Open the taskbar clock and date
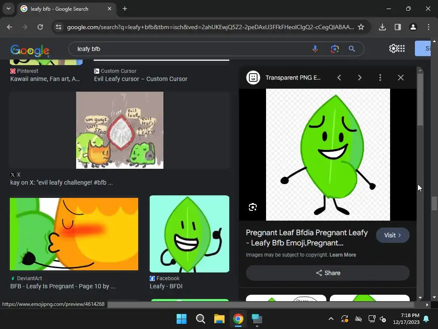Screen dimensions: 438x329 pyautogui.click(x=406, y=319)
